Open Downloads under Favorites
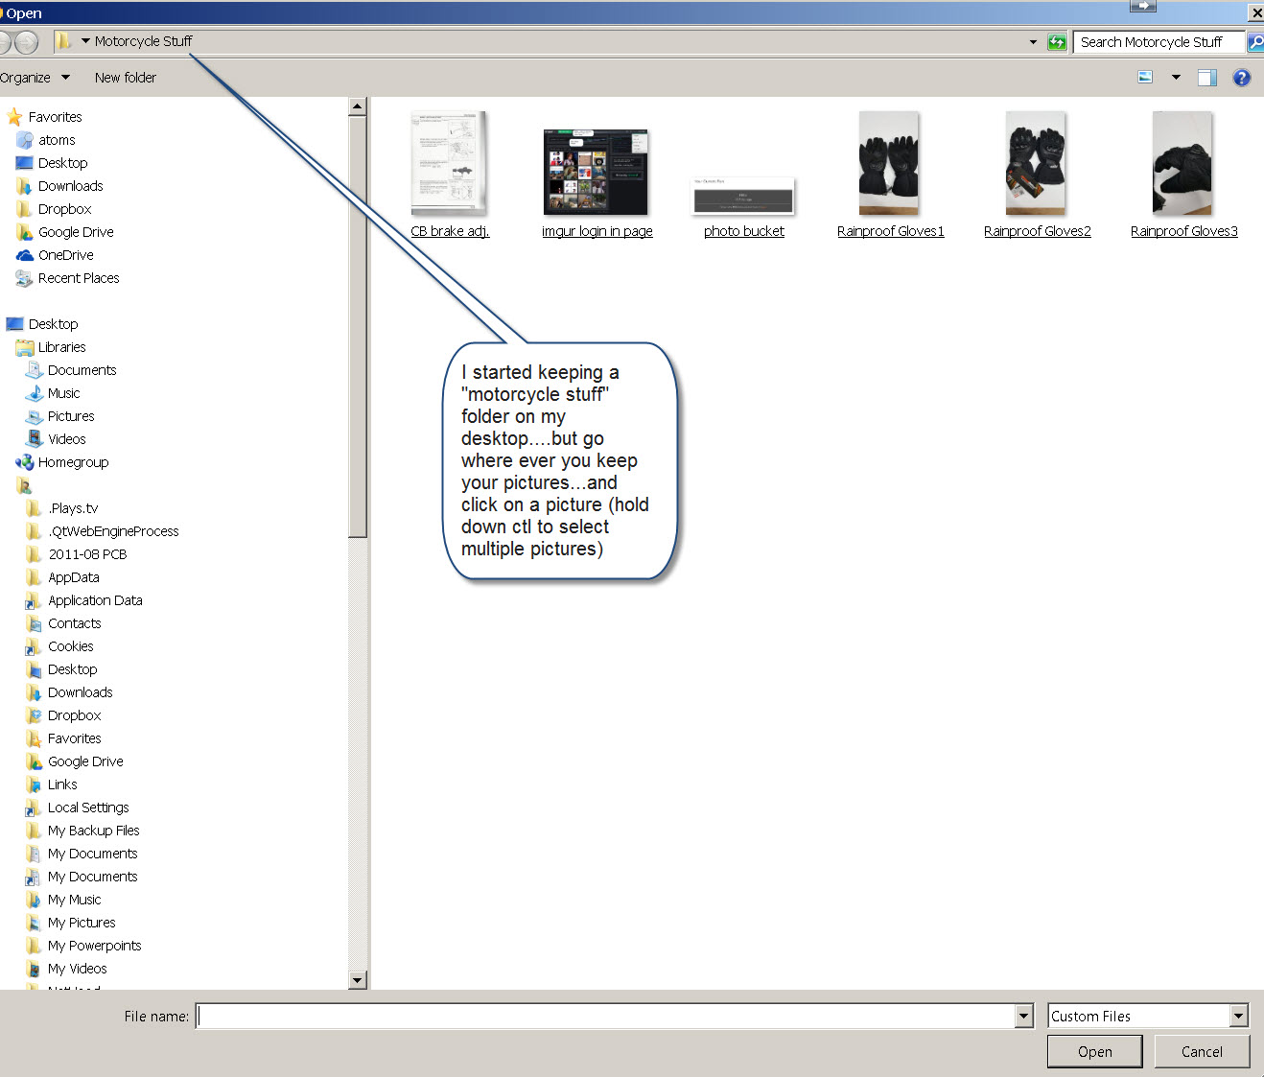 (70, 186)
